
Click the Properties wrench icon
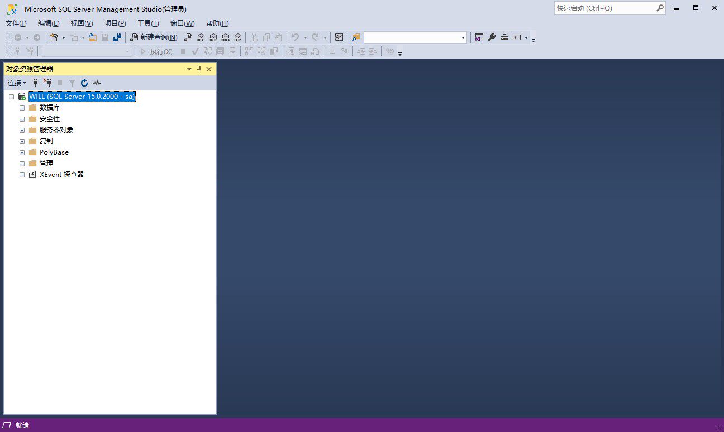[x=492, y=37]
